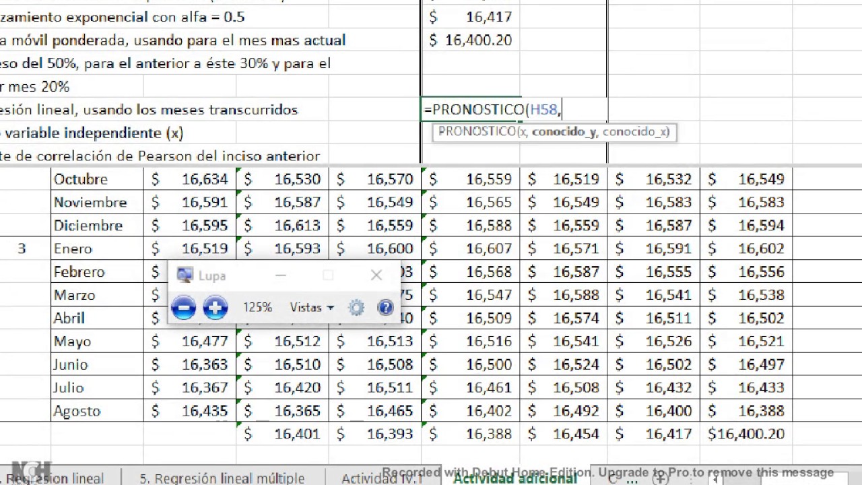Select the Octubre month cell
This screenshot has width=862, height=485.
(x=97, y=179)
